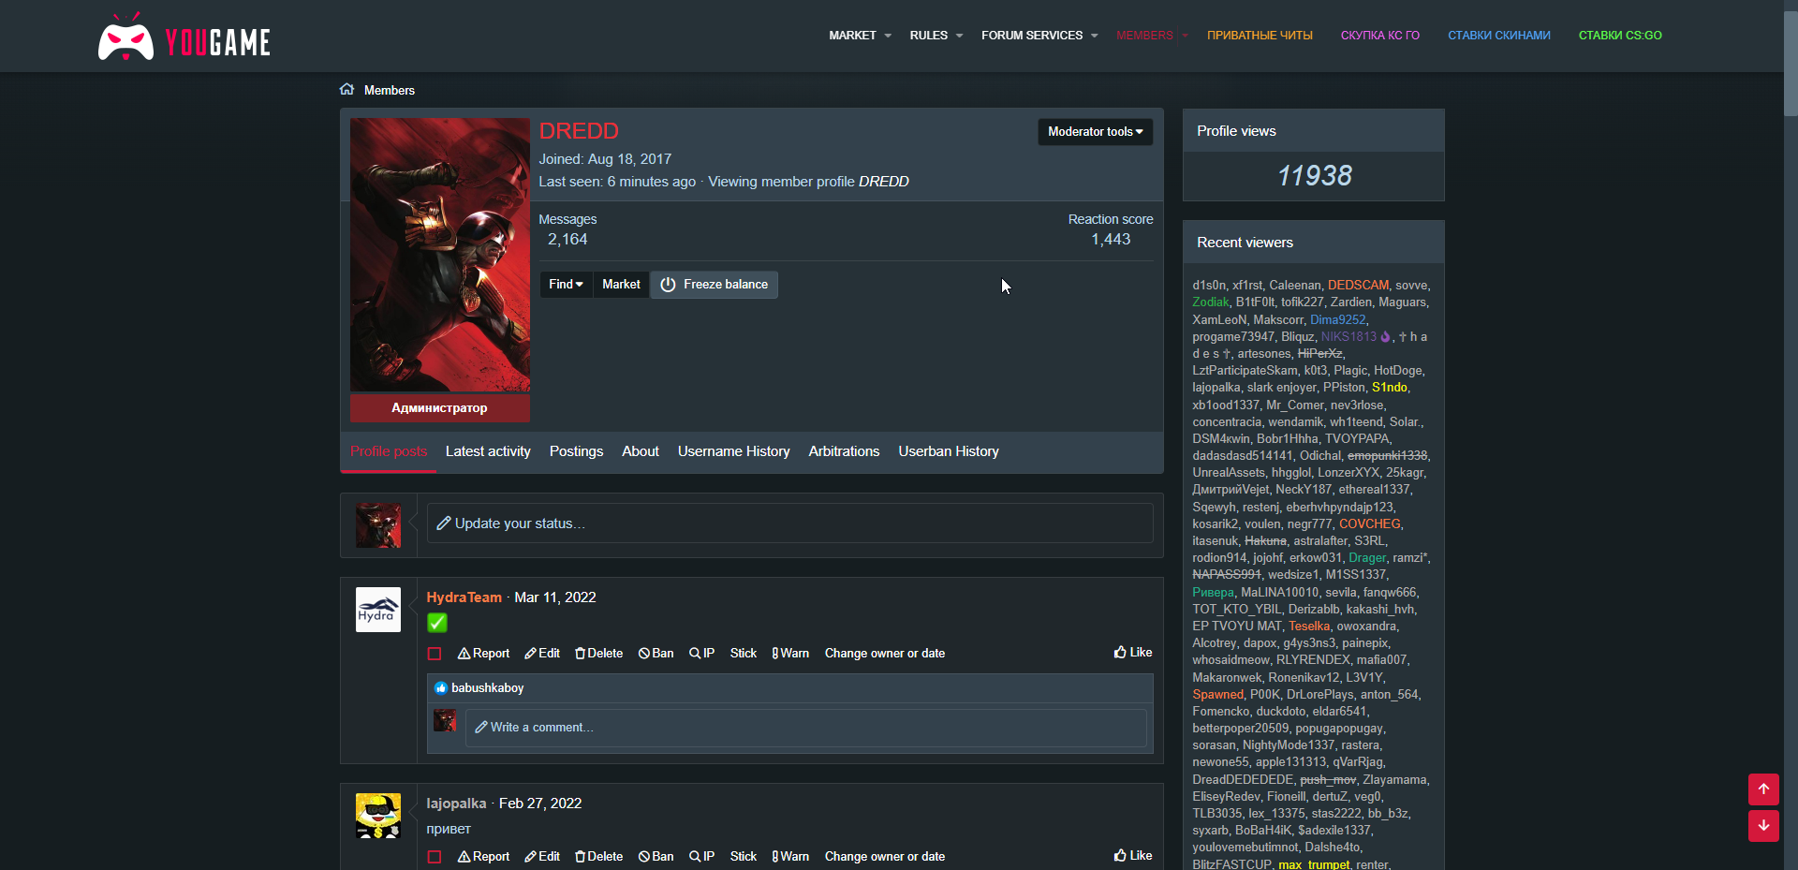Click the Market button on profile

pos(621,285)
